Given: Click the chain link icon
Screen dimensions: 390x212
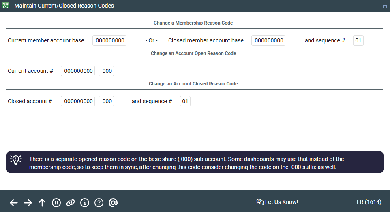Looking at the screenshot, I should [71, 203].
